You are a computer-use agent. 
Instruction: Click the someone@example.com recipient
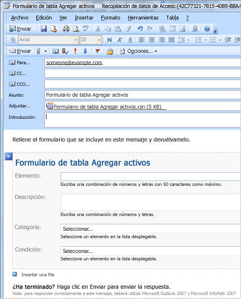(74, 63)
